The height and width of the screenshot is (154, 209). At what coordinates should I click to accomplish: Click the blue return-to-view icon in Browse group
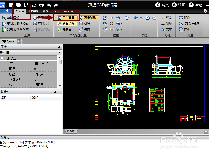tap(148, 18)
